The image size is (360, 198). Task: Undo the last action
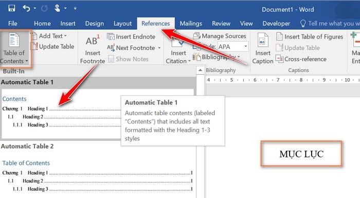[x=26, y=9]
